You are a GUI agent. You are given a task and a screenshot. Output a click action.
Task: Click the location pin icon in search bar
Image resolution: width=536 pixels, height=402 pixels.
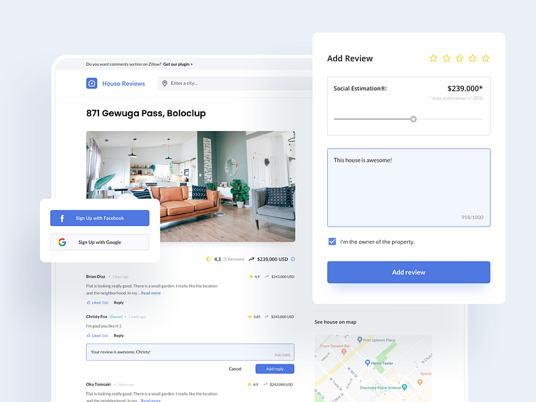(x=165, y=83)
